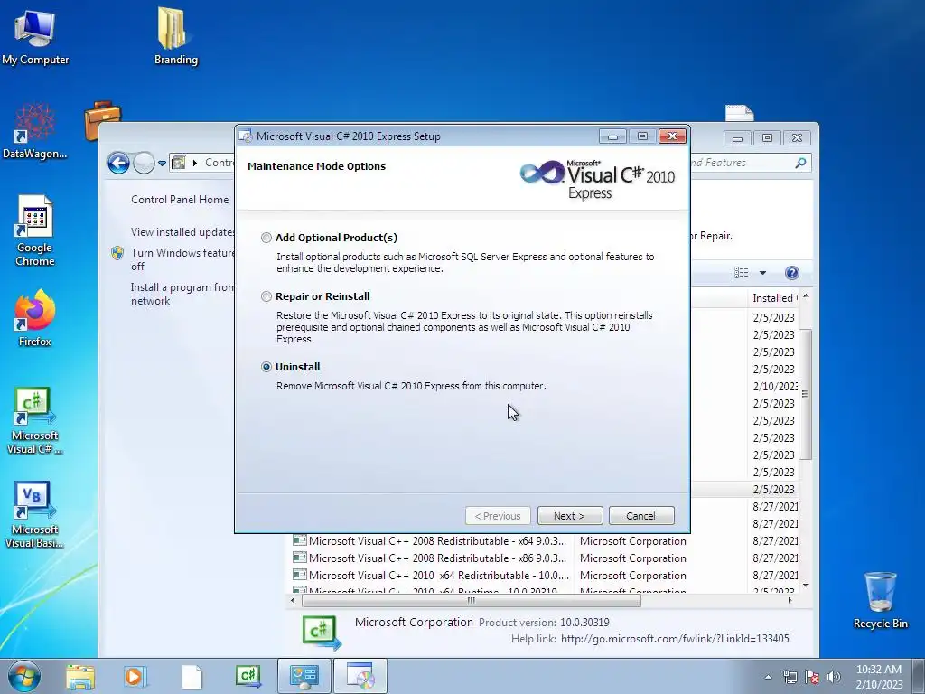
Task: Open Turn Windows features on or off
Action: click(182, 259)
